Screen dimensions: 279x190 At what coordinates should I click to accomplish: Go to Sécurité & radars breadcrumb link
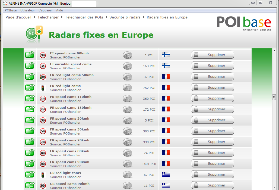125,17
